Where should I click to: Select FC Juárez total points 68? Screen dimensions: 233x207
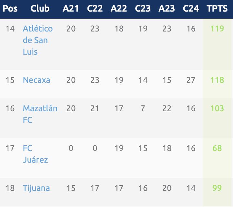217,148
